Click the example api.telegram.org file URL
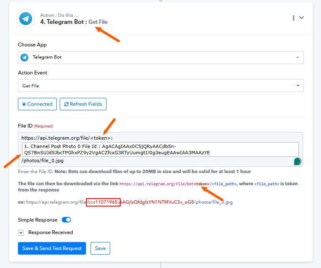The image size is (321, 268). [x=129, y=202]
